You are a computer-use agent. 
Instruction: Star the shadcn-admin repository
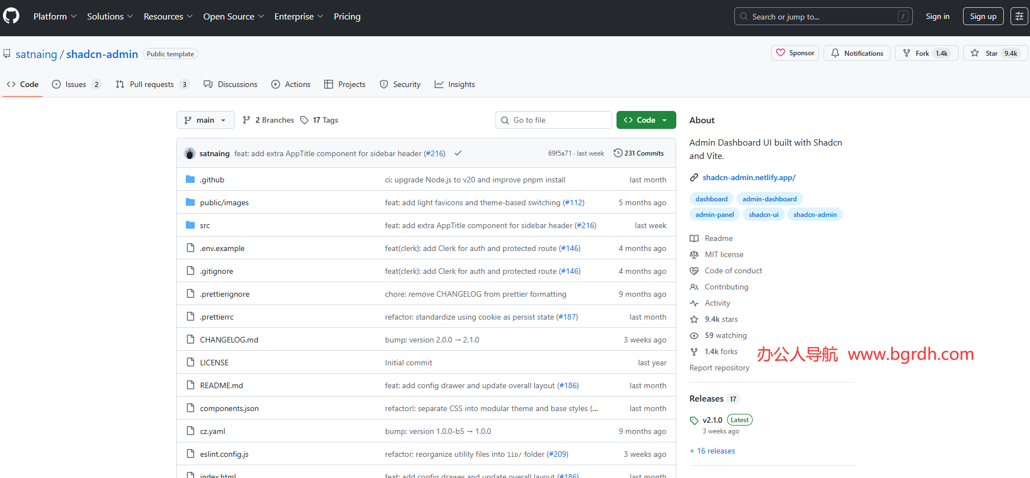pos(995,53)
